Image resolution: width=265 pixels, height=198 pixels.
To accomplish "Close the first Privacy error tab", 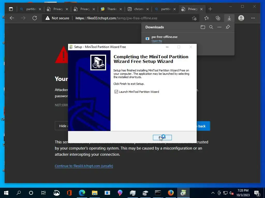I will [67, 9].
